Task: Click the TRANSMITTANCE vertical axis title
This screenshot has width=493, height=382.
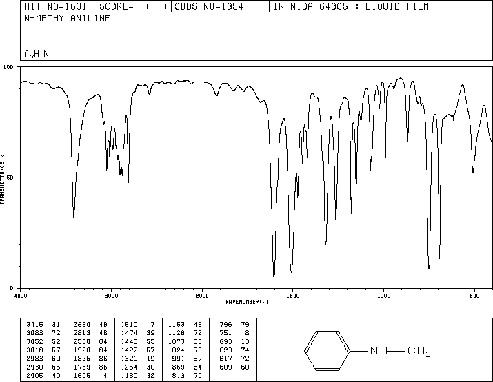Action: coord(2,178)
